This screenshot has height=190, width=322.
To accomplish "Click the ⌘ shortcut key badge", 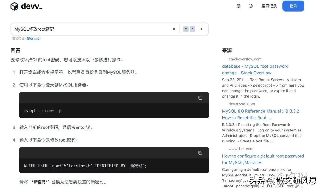I will (x=186, y=29).
